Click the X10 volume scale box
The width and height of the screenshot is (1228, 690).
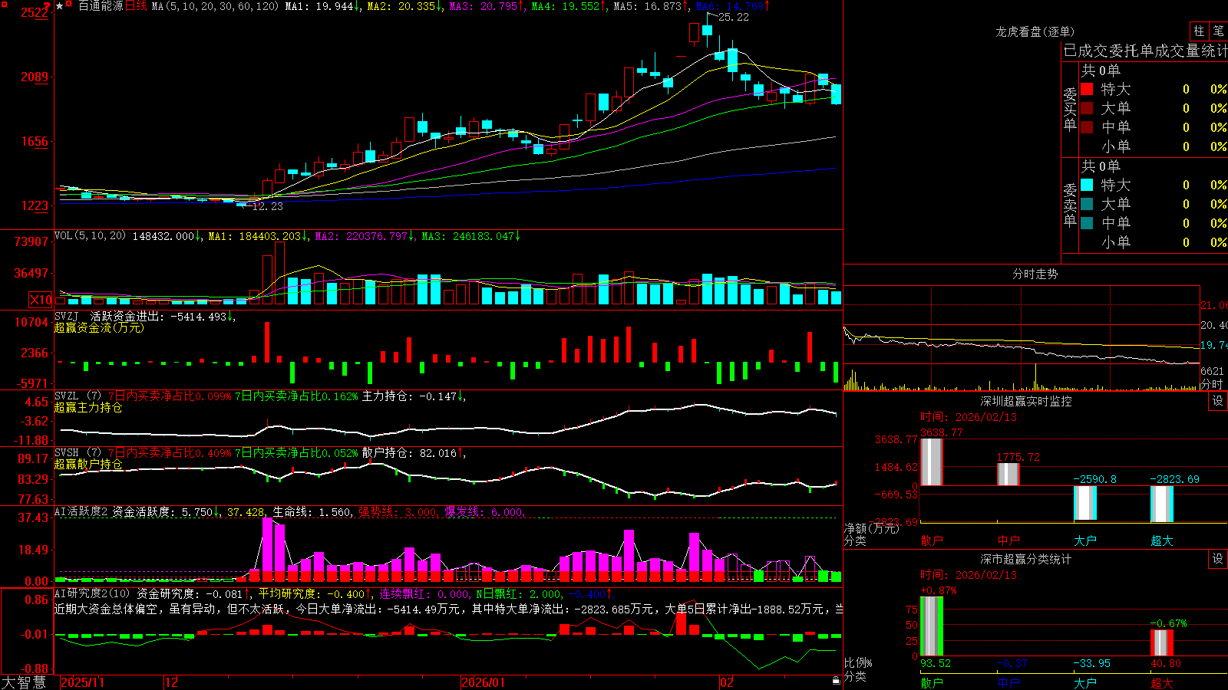point(41,300)
